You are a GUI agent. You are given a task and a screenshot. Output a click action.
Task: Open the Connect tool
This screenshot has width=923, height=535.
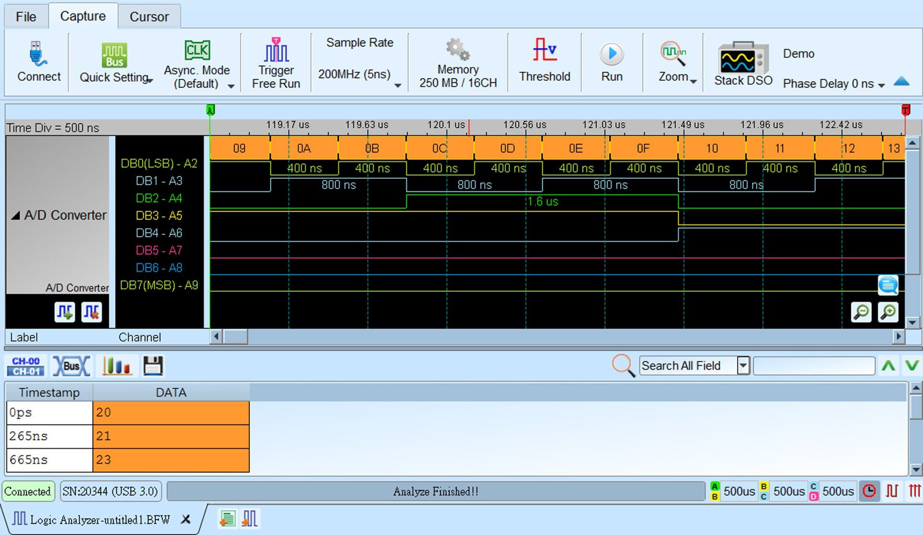click(x=38, y=62)
